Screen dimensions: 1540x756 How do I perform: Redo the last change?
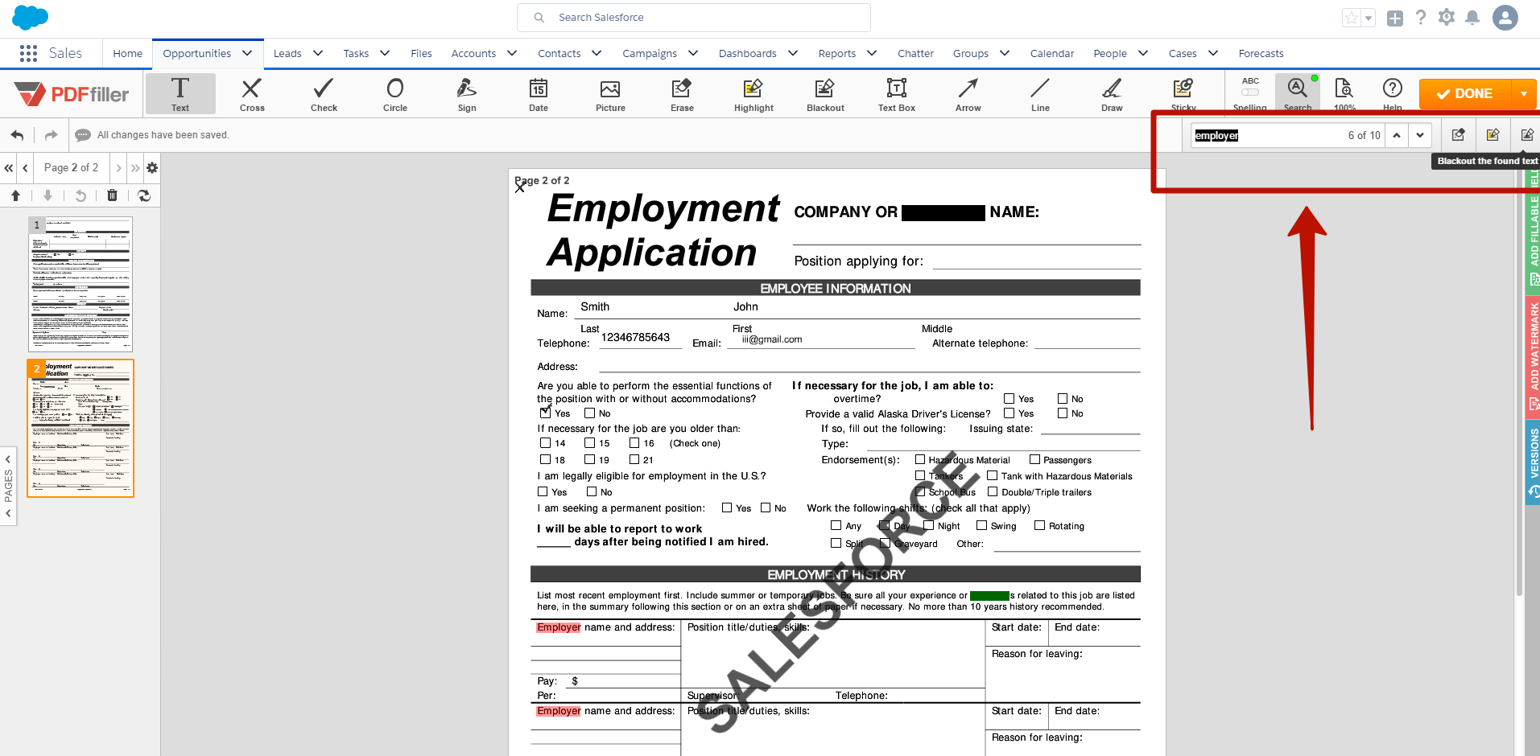pos(51,135)
